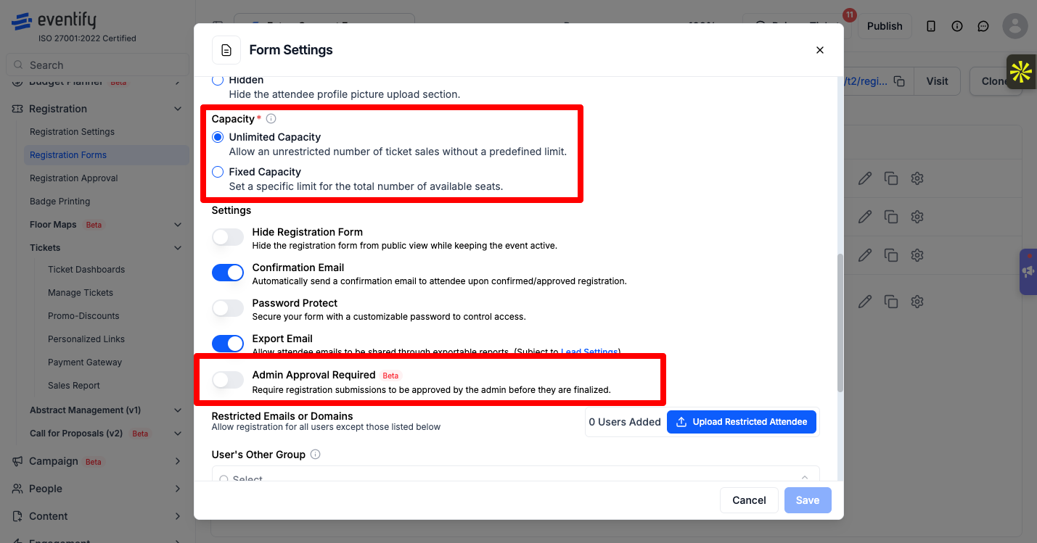The image size is (1037, 543).
Task: Click the Cancel button
Action: click(x=749, y=500)
